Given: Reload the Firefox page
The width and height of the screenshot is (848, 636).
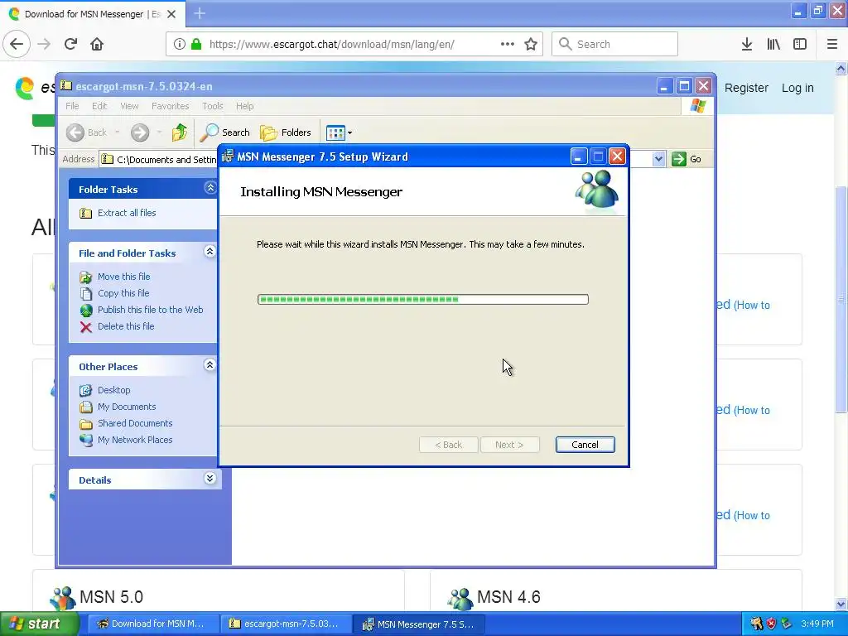Looking at the screenshot, I should click(70, 44).
